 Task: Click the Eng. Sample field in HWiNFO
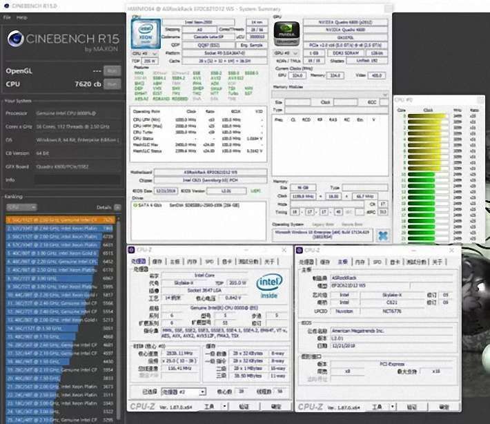(251, 45)
